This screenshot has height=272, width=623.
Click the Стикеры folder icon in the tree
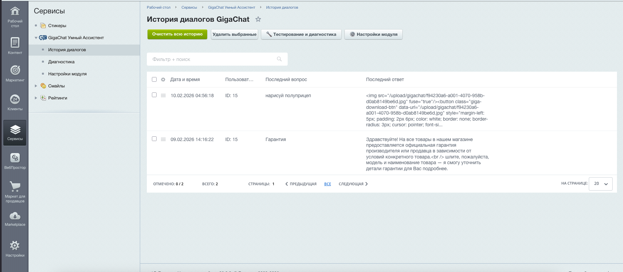[43, 25]
